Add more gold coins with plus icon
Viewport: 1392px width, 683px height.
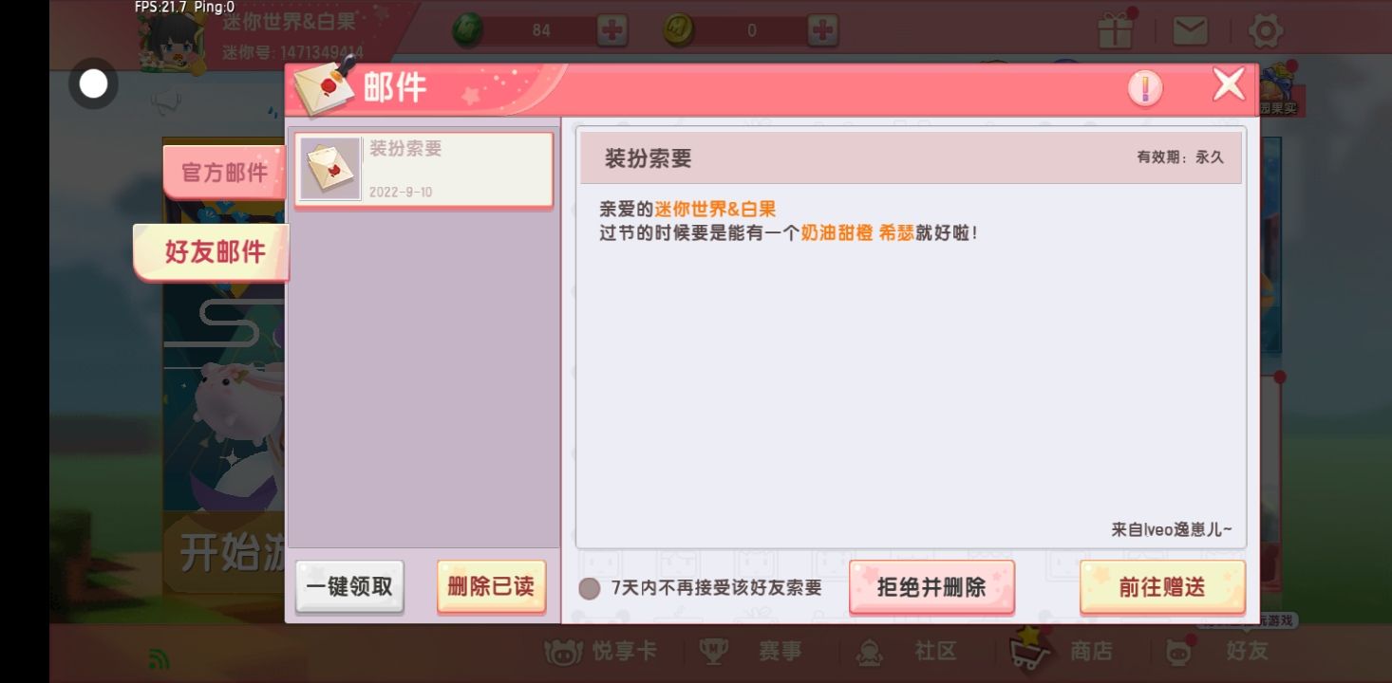823,30
